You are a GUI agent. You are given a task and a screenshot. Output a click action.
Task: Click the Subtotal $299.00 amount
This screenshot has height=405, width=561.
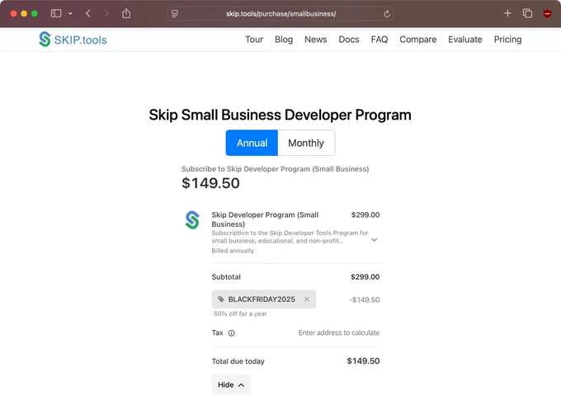365,277
